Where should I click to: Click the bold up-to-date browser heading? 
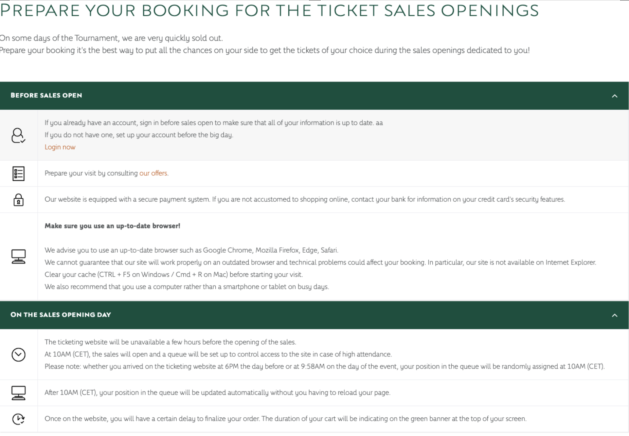(x=112, y=226)
